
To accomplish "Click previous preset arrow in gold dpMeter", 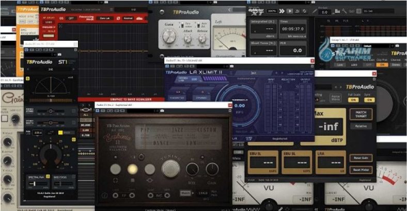I will 337,87.
